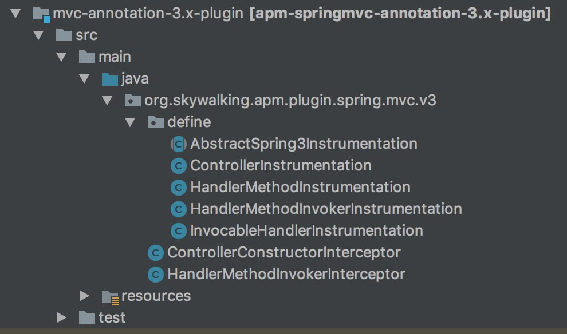567x334 pixels.
Task: Expand the resources folder arrow
Action: (x=84, y=296)
